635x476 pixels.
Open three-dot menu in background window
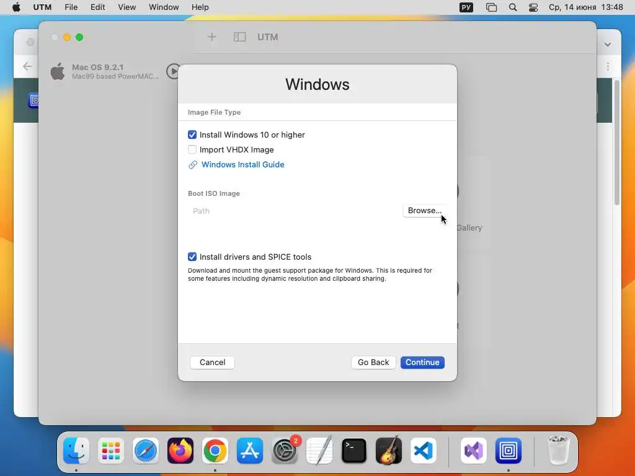[608, 66]
